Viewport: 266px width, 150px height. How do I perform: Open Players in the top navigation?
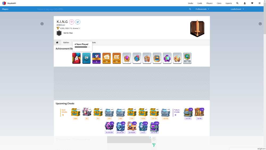click(209, 3)
